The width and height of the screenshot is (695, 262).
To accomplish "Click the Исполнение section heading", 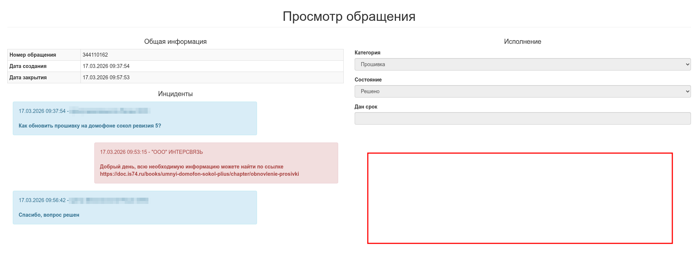I will pyautogui.click(x=522, y=42).
